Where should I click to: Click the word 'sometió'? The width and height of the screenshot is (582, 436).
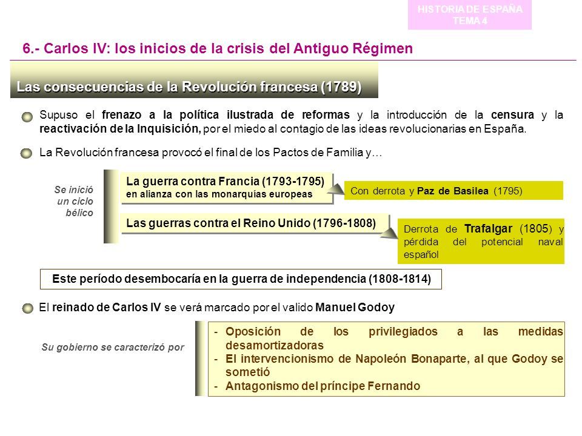tap(247, 372)
